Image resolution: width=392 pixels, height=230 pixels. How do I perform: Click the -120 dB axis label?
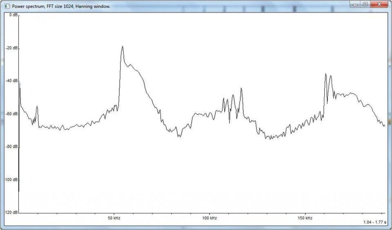(12, 212)
